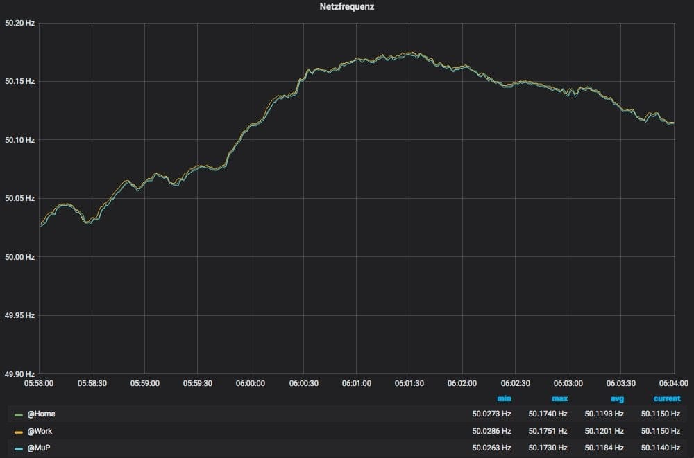Viewport: 694px width, 458px height.
Task: Click @Home min value 50.0273 Hz
Action: coord(491,414)
